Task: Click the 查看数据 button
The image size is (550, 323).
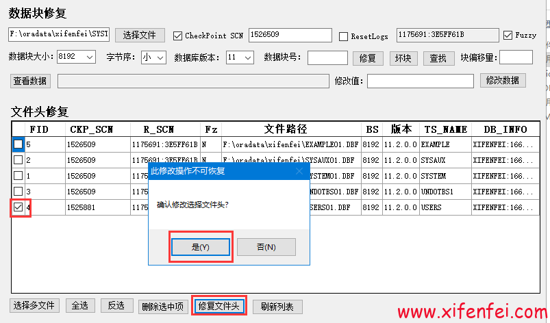Action: point(31,81)
